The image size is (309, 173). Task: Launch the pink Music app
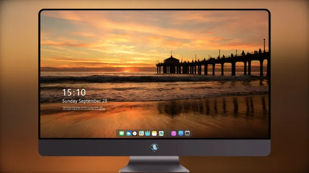tap(173, 133)
